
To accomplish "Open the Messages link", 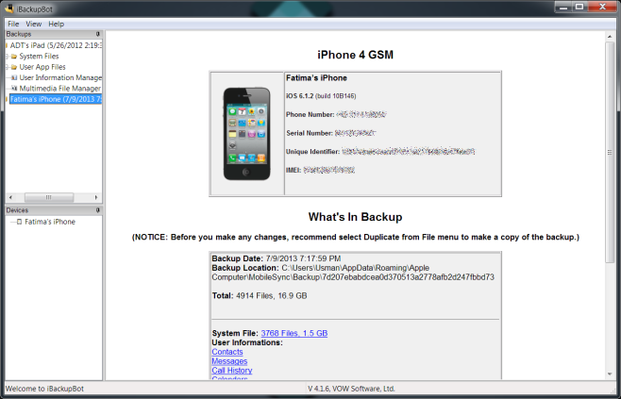I will [229, 361].
